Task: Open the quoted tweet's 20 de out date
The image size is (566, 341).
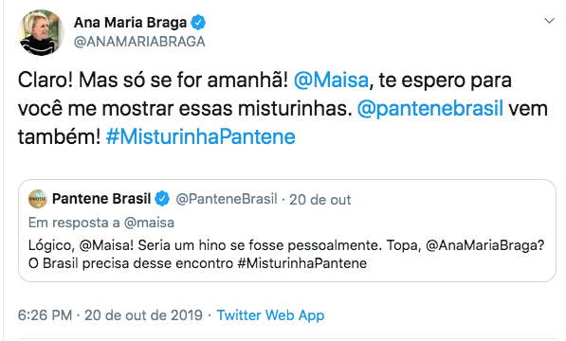Action: [320, 200]
